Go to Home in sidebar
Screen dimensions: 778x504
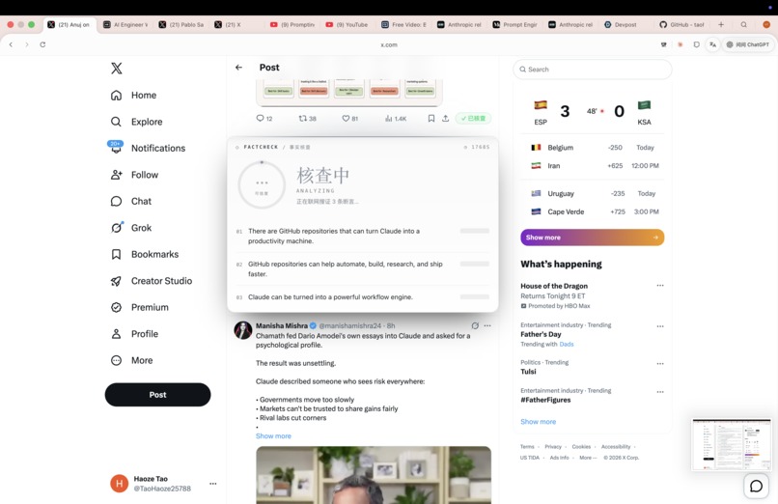[x=133, y=96]
